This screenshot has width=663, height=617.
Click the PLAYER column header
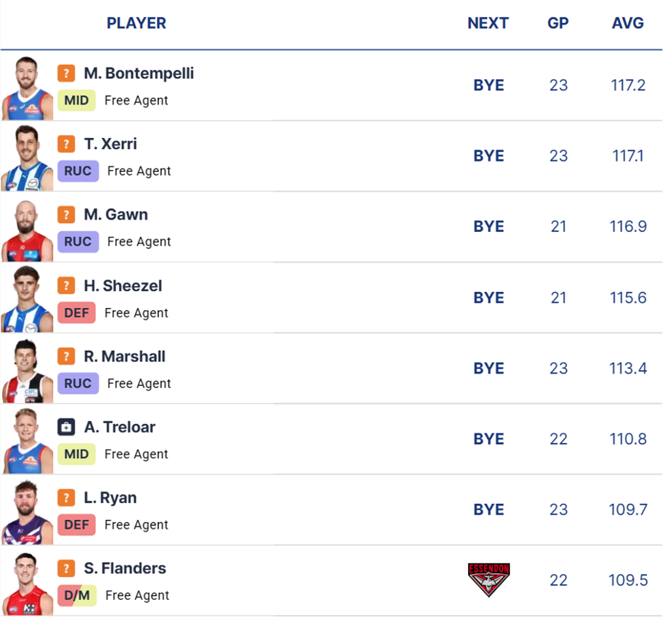(x=136, y=23)
